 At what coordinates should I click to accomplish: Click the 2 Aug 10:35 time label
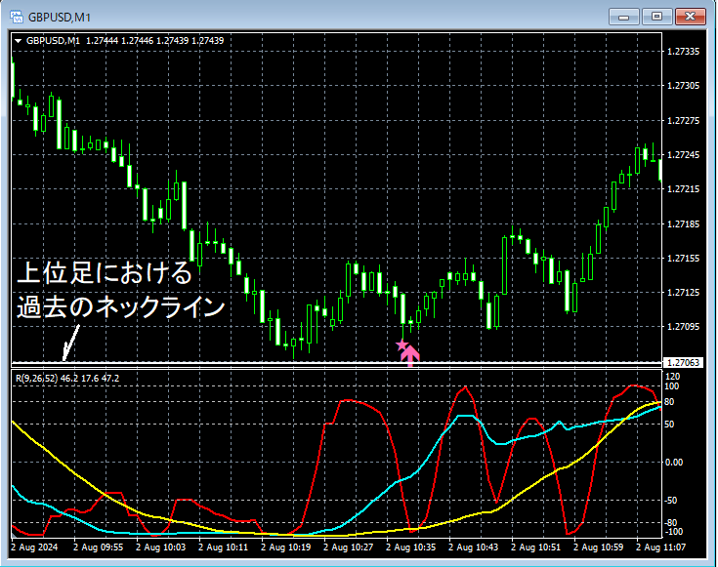410,547
